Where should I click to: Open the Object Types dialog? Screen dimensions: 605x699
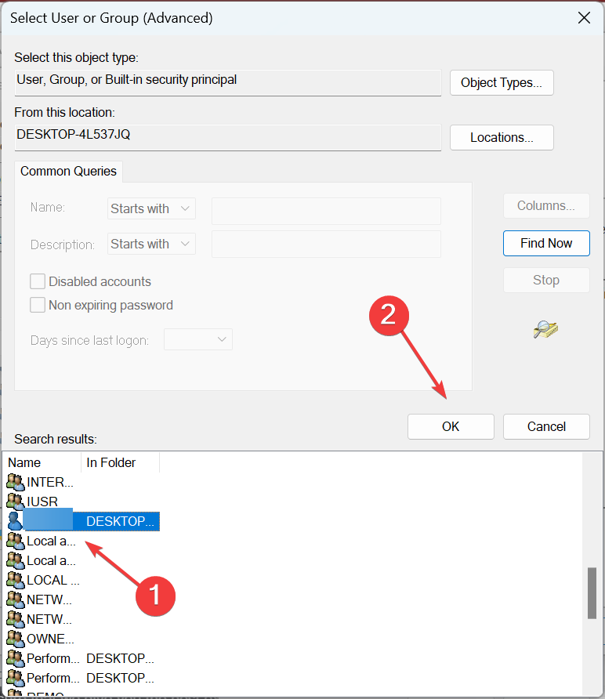click(502, 82)
